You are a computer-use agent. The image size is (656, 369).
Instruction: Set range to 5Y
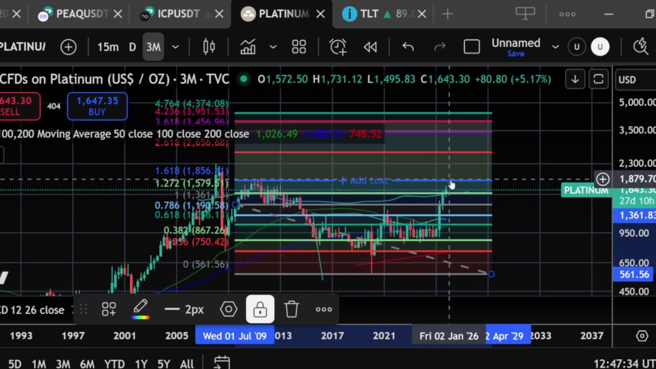point(163,364)
